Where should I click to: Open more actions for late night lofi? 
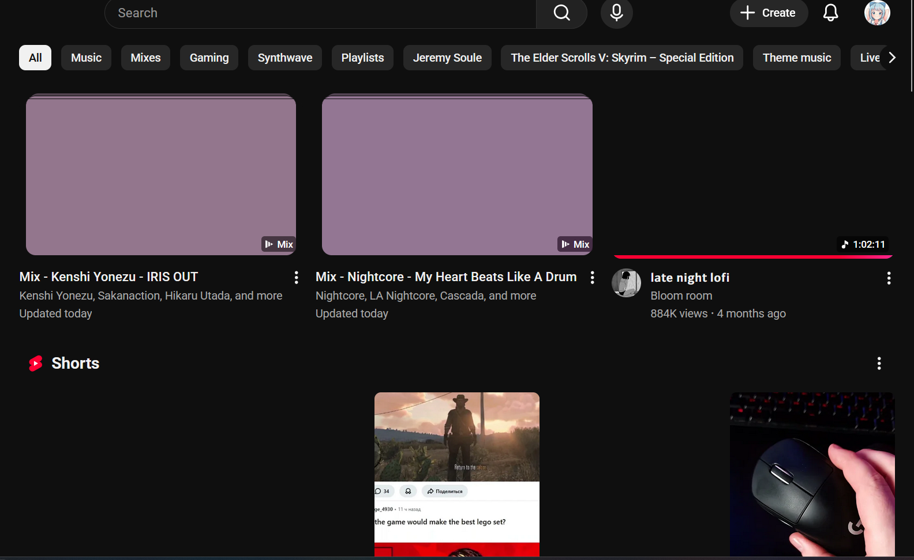point(889,278)
